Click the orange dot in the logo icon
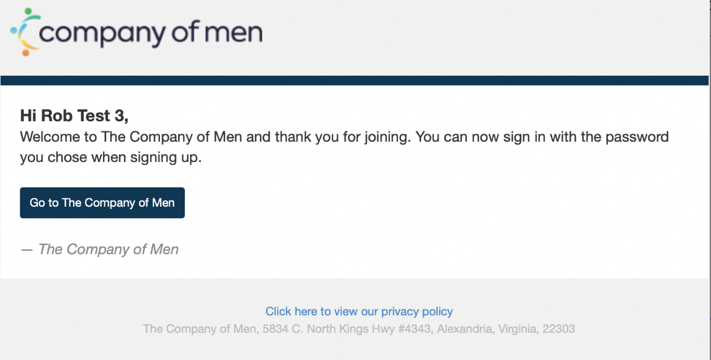The width and height of the screenshot is (711, 360). [26, 53]
